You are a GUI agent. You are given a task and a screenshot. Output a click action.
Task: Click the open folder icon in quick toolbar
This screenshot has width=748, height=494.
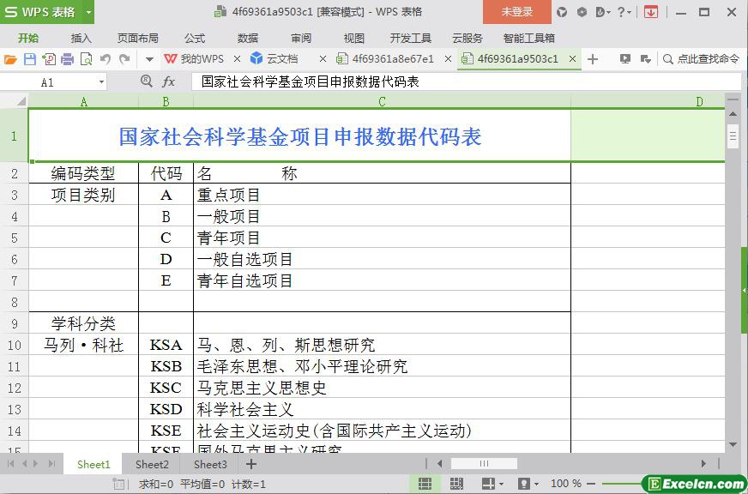click(x=10, y=59)
